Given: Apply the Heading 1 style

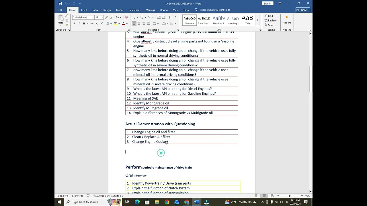Looking at the screenshot, I should click(x=218, y=20).
